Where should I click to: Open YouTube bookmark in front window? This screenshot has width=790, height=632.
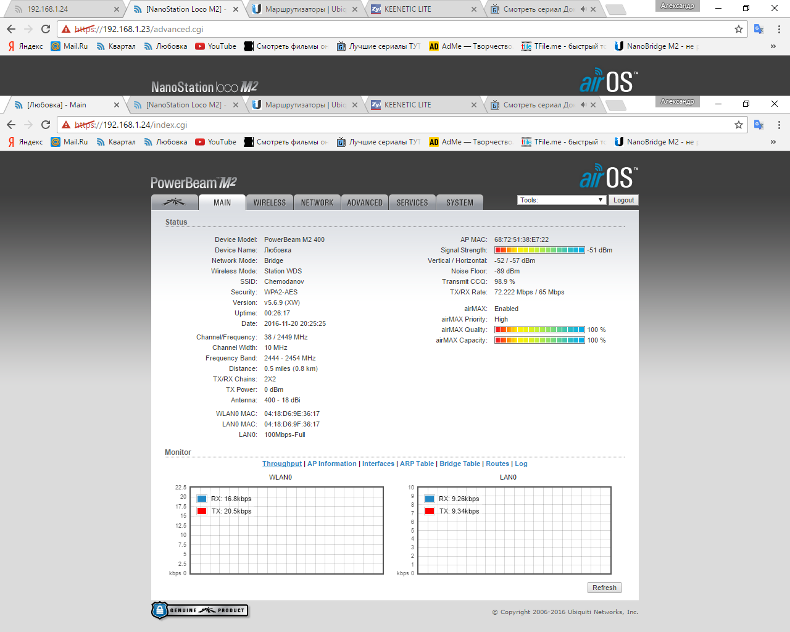click(x=215, y=142)
